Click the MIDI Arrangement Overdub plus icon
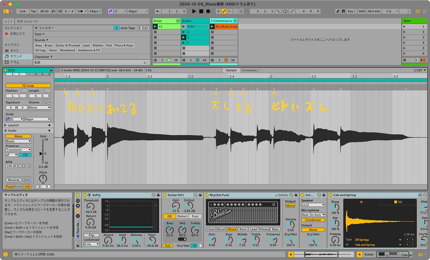Image resolution: width=430 pixels, height=260 pixels. tap(218, 11)
